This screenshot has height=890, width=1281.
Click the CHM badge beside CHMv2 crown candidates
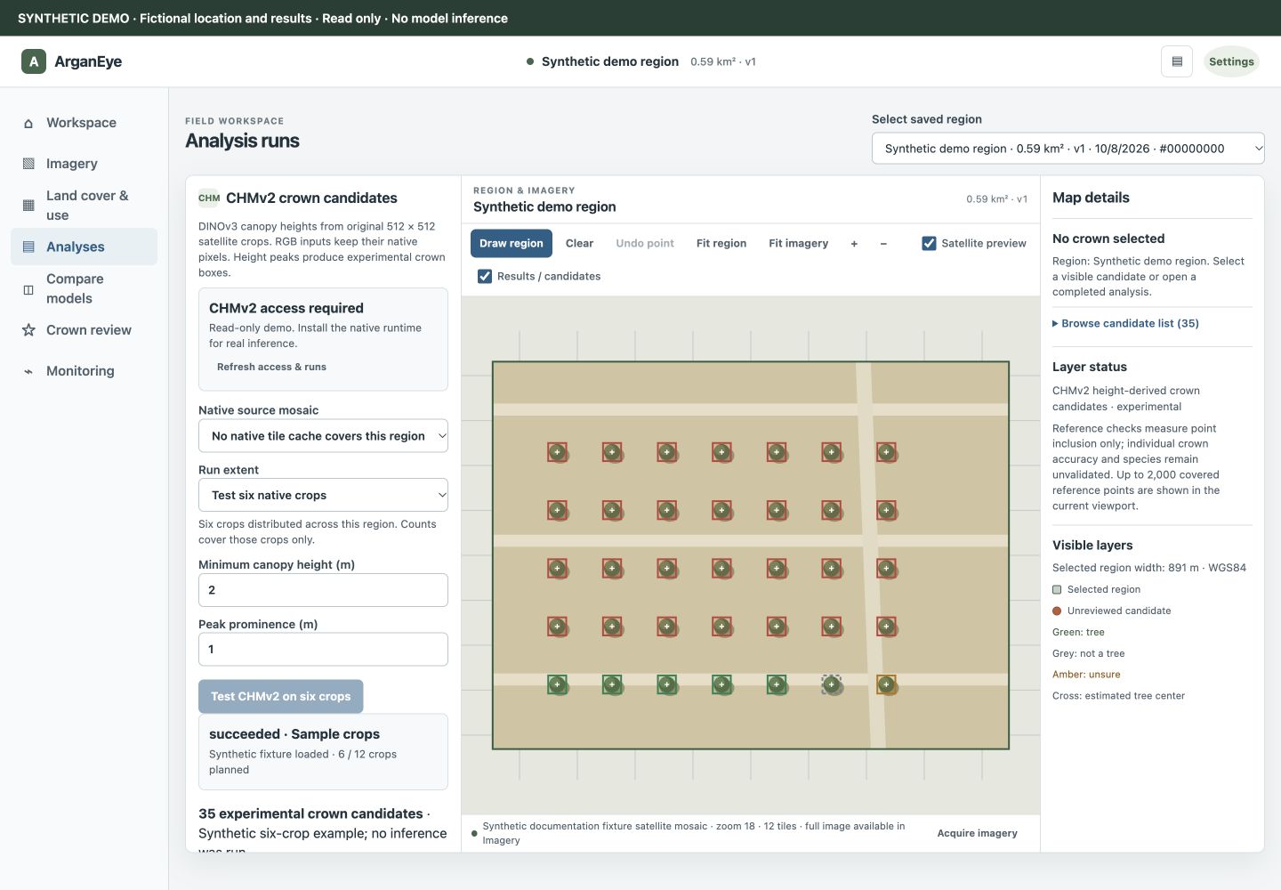[209, 198]
